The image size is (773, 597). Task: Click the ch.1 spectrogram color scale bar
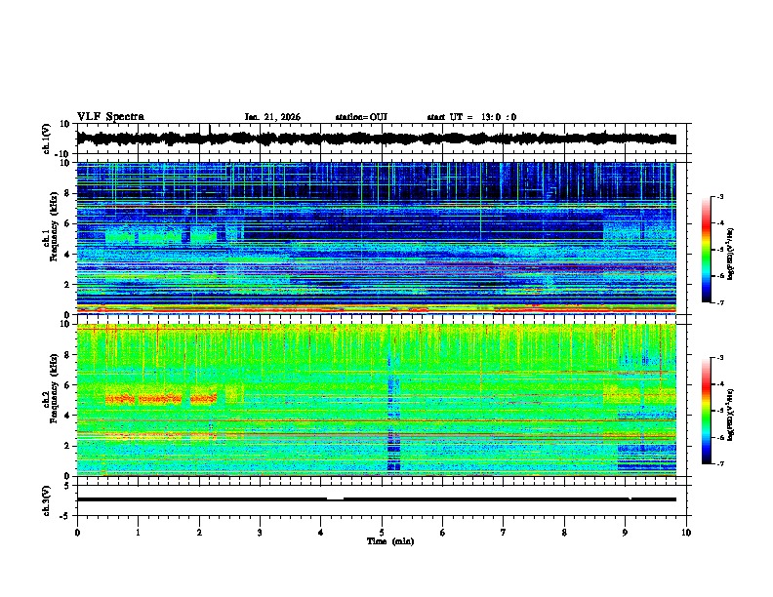click(x=706, y=250)
